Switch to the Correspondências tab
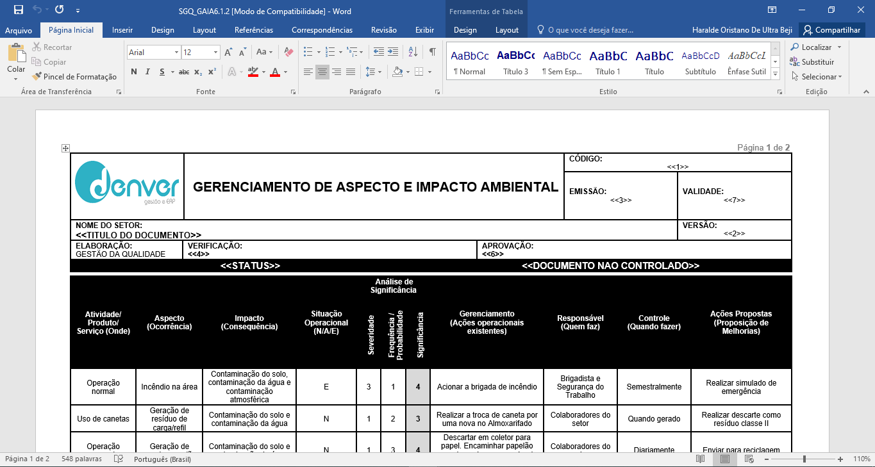This screenshot has width=875, height=467. click(322, 30)
